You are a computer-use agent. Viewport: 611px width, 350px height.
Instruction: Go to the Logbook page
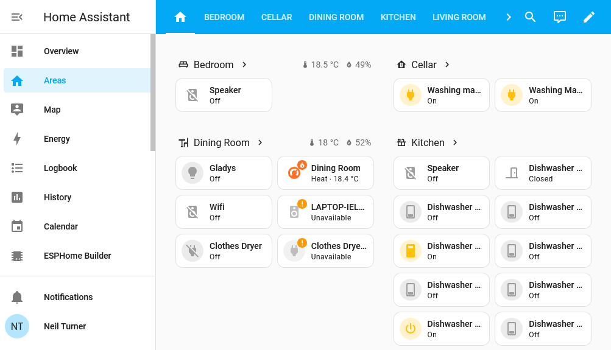tap(60, 168)
